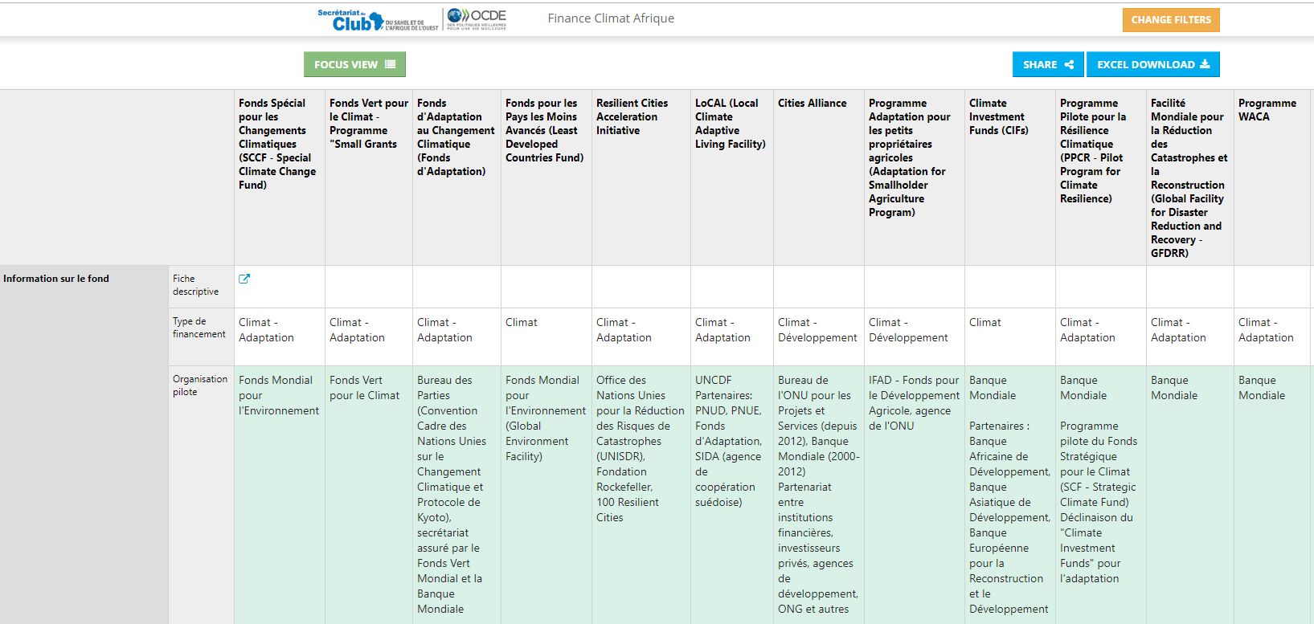The image size is (1314, 624).
Task: Click the LoCAL column header
Action: (x=730, y=124)
